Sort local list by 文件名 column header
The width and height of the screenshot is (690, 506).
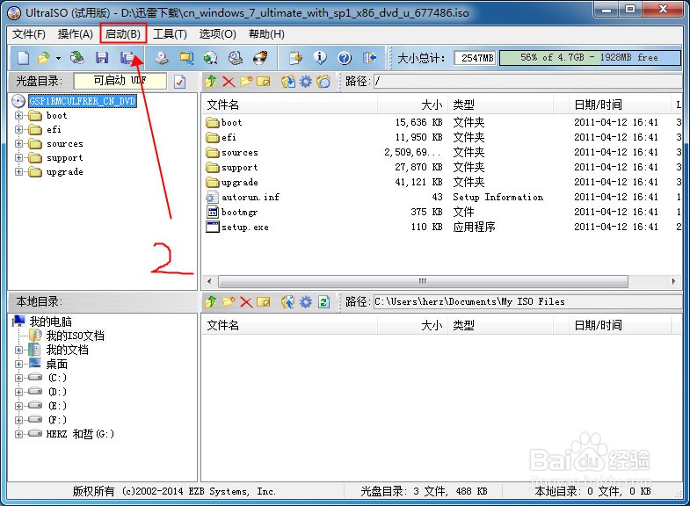click(x=289, y=325)
